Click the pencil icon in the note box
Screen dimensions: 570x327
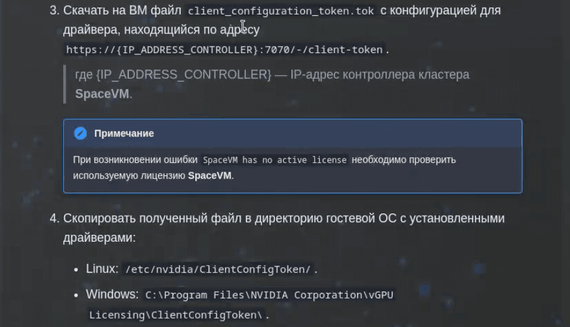[x=80, y=133]
